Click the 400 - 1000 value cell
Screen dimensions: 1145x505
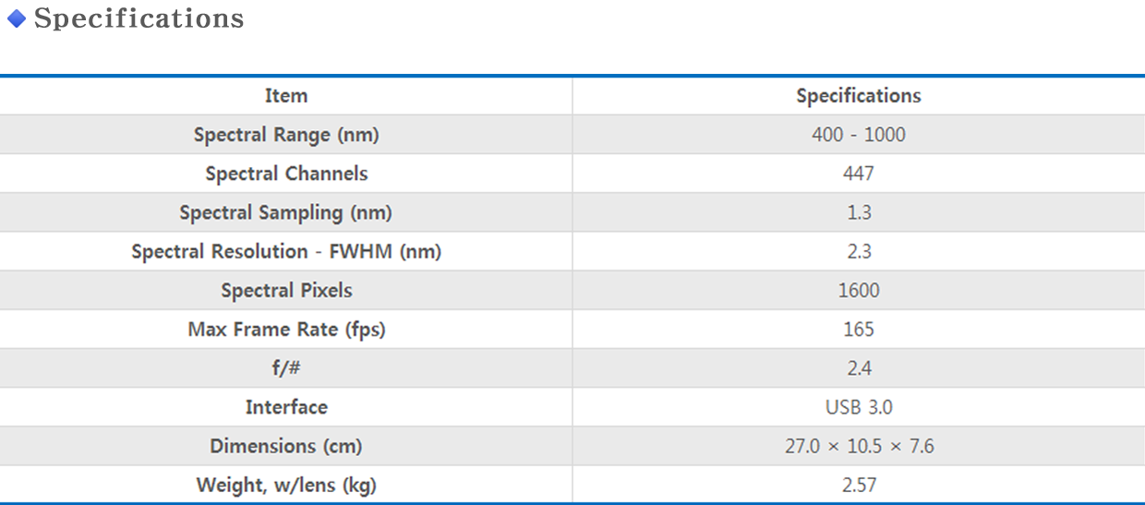pos(859,135)
